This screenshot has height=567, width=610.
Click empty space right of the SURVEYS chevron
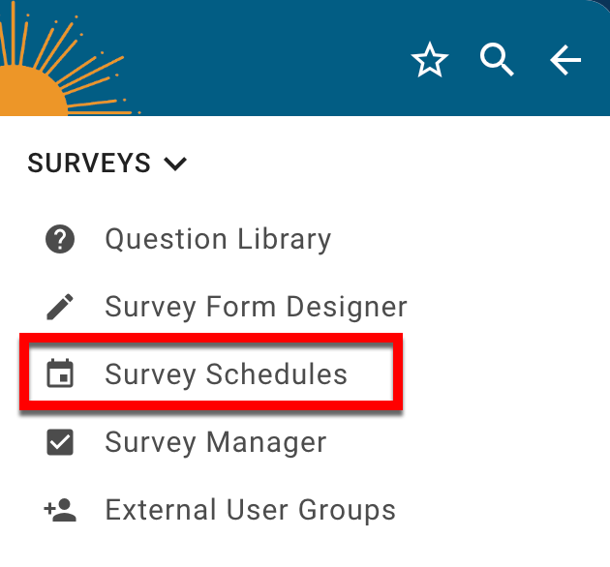tap(387, 164)
